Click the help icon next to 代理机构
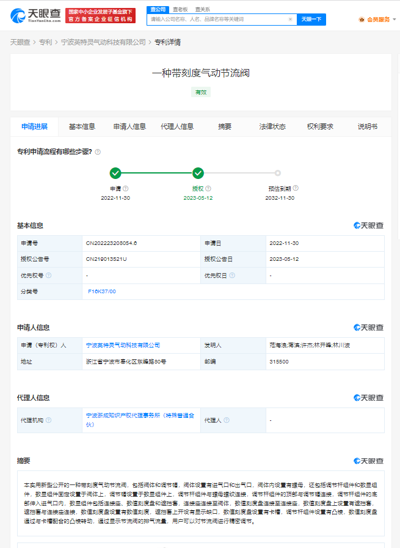This screenshot has width=400, height=548. coord(48,420)
